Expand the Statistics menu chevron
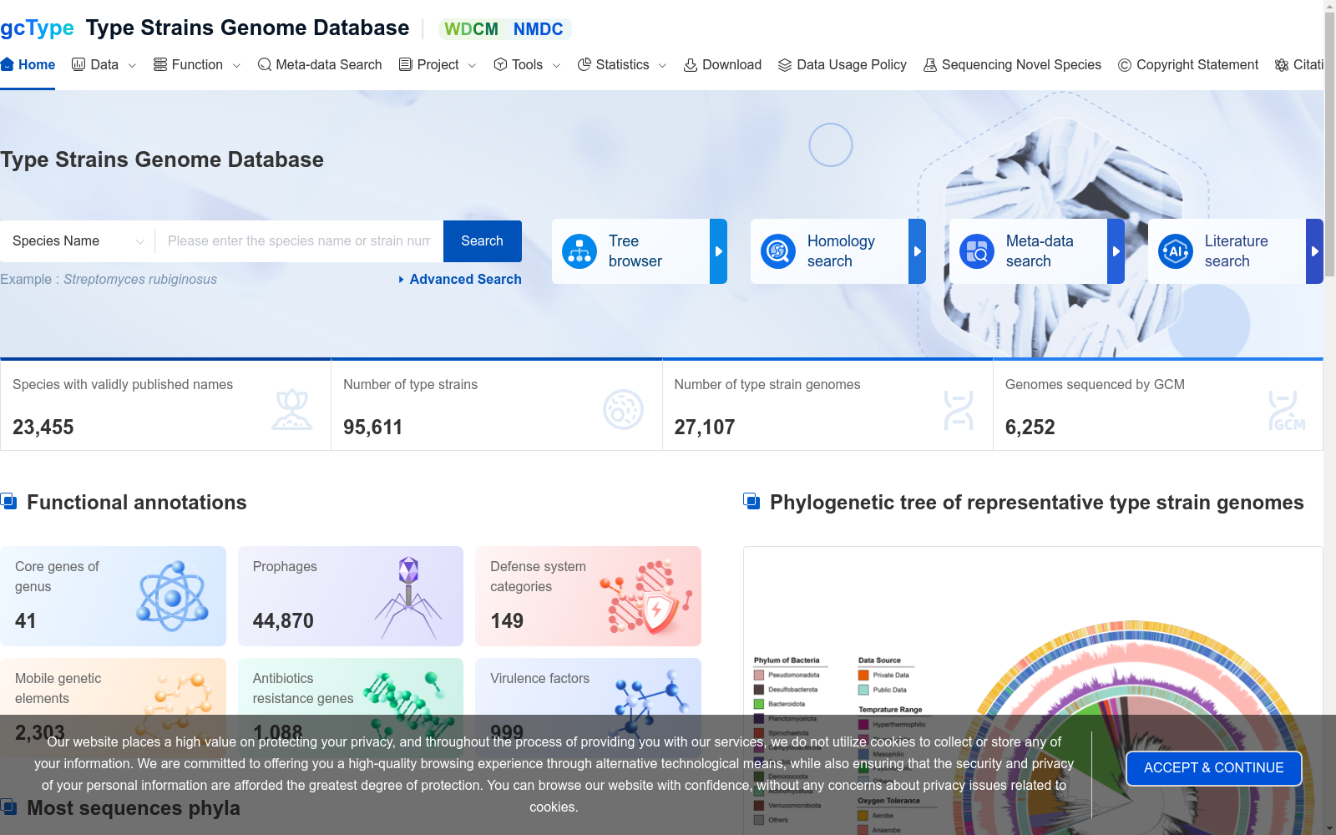 (662, 65)
